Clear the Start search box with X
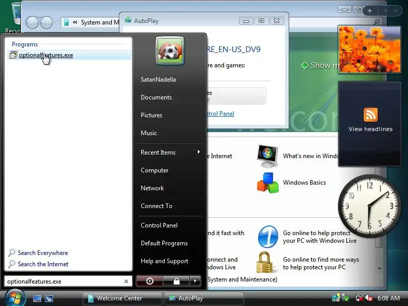The width and height of the screenshot is (408, 306). [x=126, y=282]
